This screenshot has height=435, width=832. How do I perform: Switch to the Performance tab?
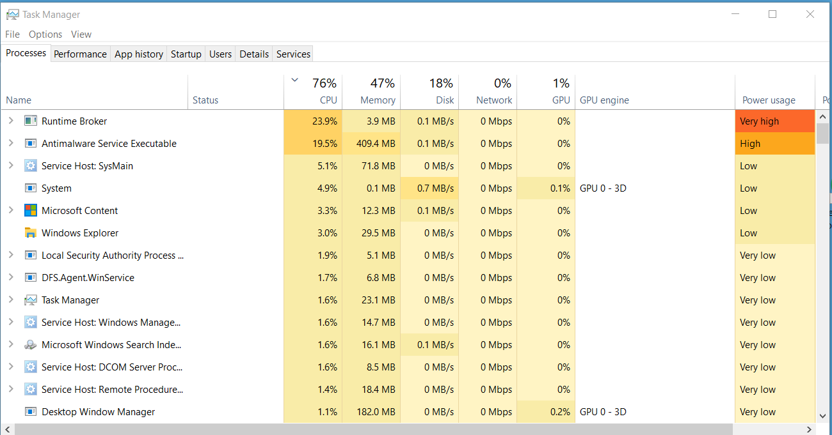(80, 54)
